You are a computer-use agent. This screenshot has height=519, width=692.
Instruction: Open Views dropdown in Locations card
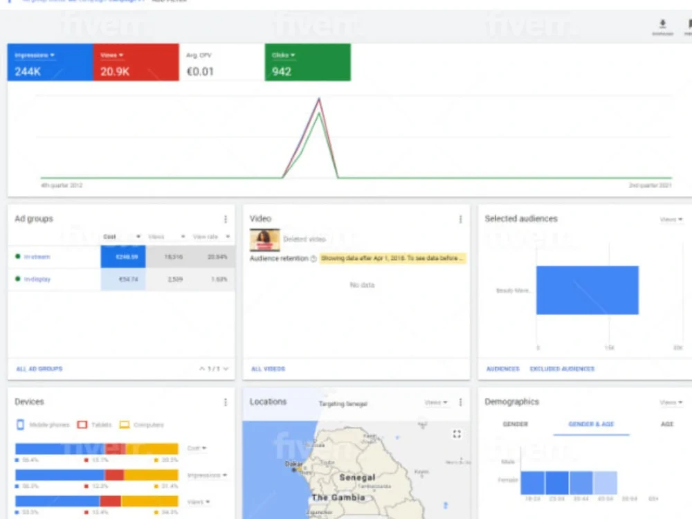point(436,403)
